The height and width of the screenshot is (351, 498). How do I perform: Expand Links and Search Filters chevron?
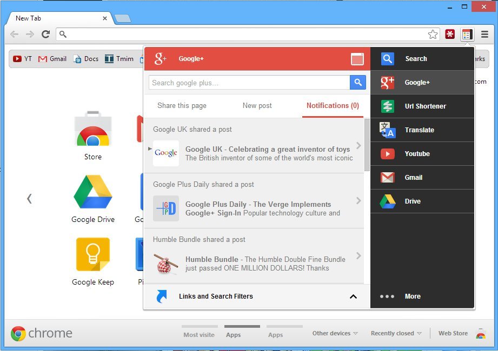[353, 296]
